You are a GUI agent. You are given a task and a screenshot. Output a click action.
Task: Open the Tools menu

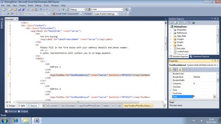click(x=46, y=6)
